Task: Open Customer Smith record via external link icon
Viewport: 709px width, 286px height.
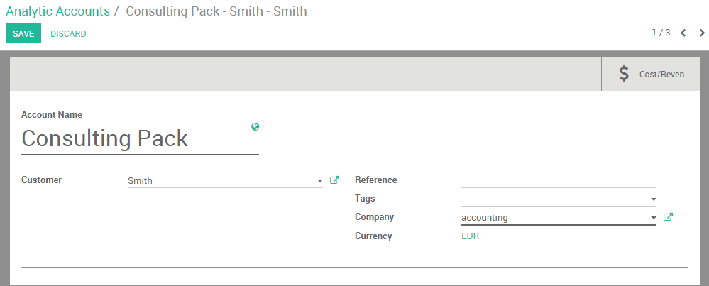Action: click(x=335, y=180)
